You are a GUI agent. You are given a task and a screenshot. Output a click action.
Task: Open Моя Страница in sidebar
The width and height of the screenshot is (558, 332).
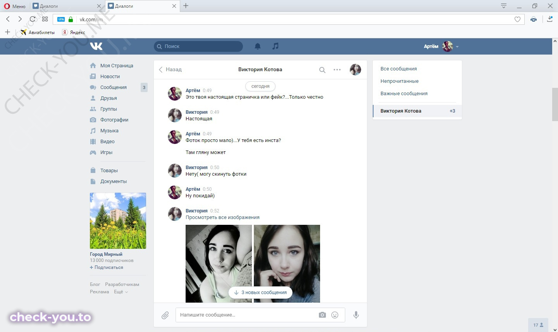point(117,65)
